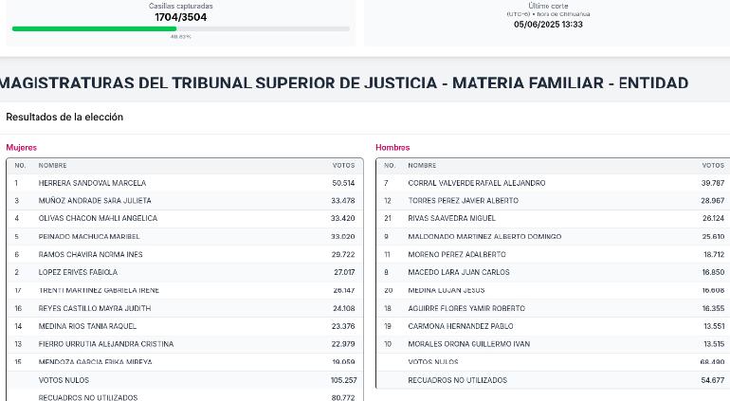Screen dimensions: 730x401
Task: Click the MUÑOZ ANDRADE SARA JULIETA row
Action: tap(185, 201)
